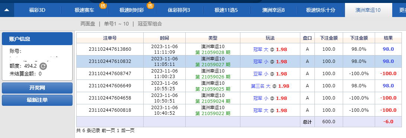This screenshot has width=406, height=138.
Task: Click the total result -6.0
Action: point(388,121)
